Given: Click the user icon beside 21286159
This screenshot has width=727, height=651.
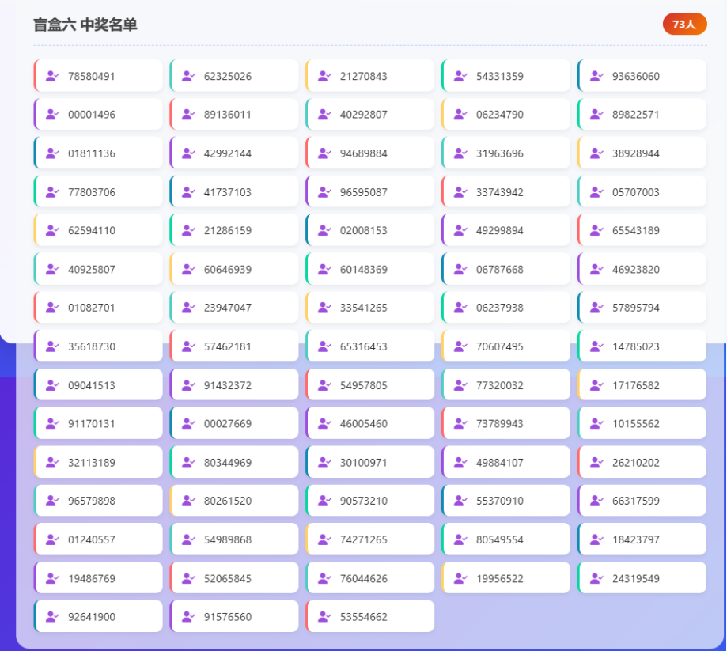Looking at the screenshot, I should tap(188, 230).
